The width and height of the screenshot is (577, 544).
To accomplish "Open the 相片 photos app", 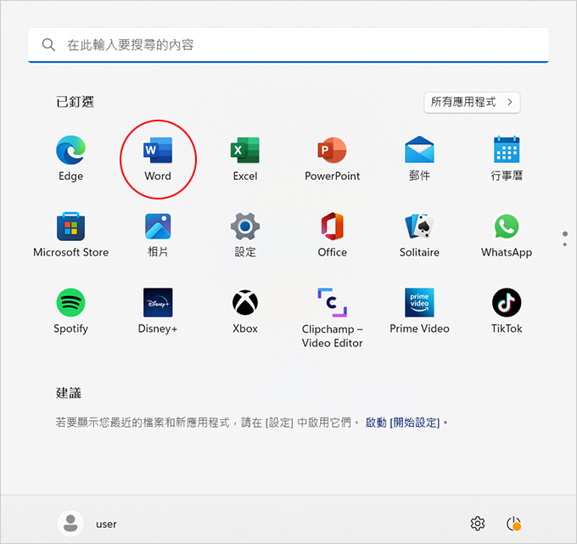I will [x=158, y=235].
